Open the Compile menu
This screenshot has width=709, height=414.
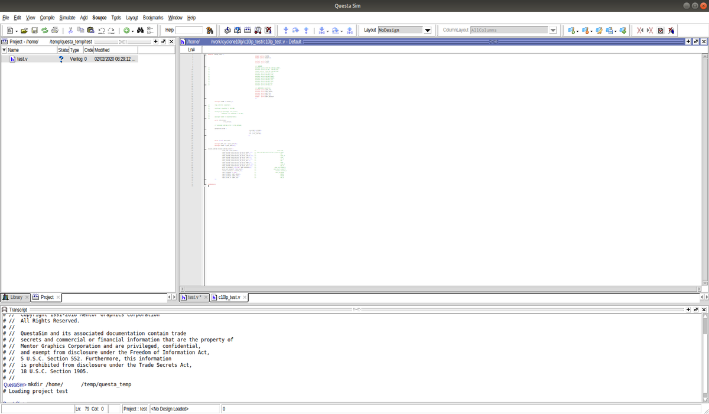click(x=47, y=18)
